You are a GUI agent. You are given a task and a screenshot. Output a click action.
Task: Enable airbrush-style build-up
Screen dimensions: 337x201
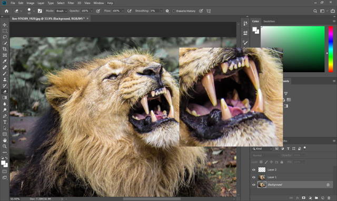click(x=130, y=11)
